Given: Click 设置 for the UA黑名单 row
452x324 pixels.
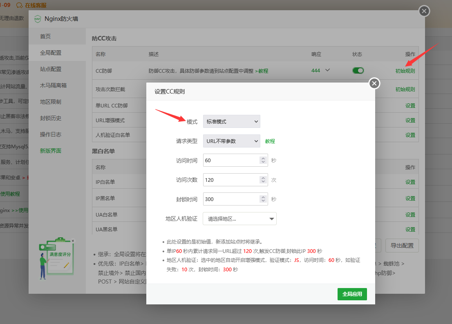Looking at the screenshot, I should coord(410,230).
